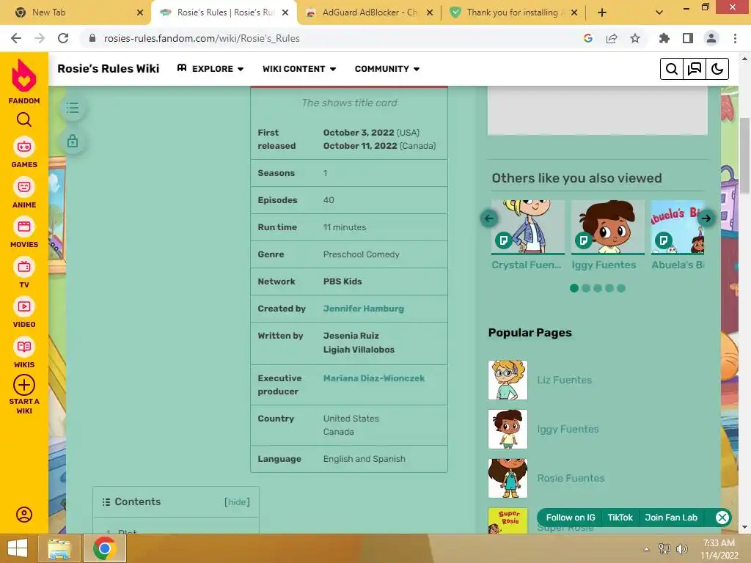The image size is (751, 563).
Task: Select the Rosie's Rules tab
Action: point(224,12)
